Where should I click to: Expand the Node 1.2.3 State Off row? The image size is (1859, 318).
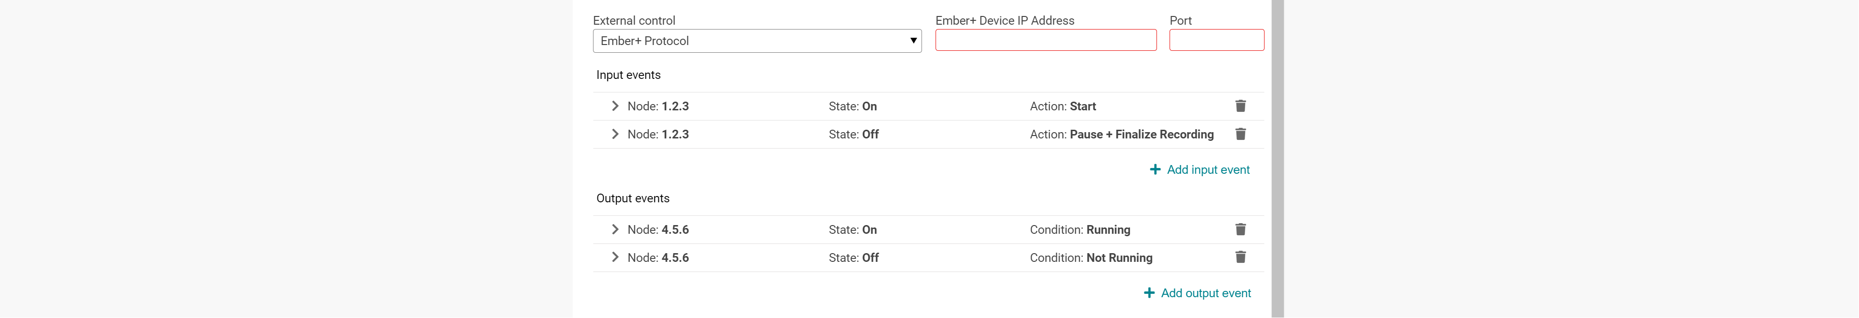[615, 134]
